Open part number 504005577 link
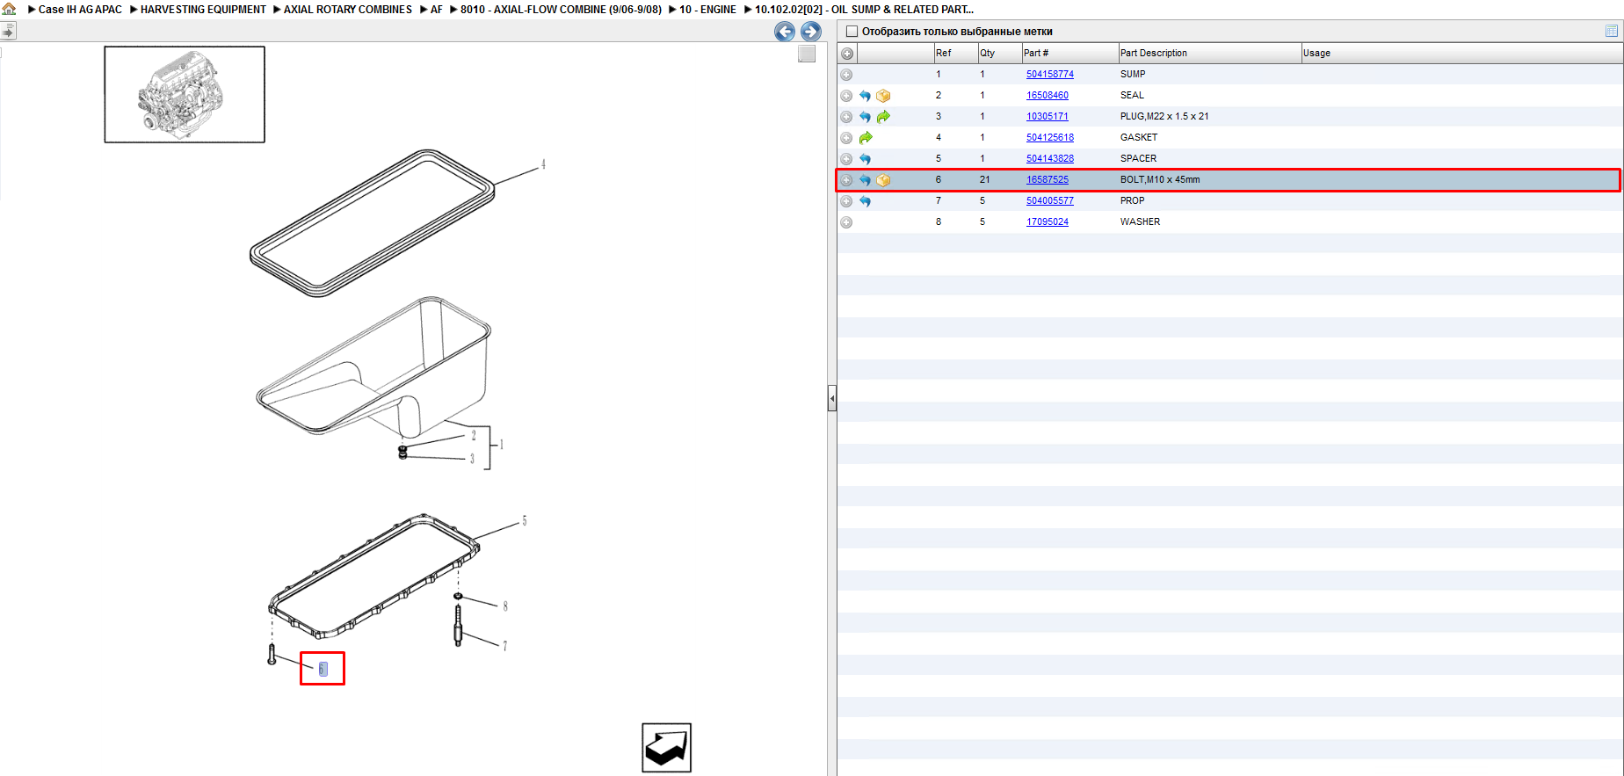The image size is (1624, 776). [1050, 201]
